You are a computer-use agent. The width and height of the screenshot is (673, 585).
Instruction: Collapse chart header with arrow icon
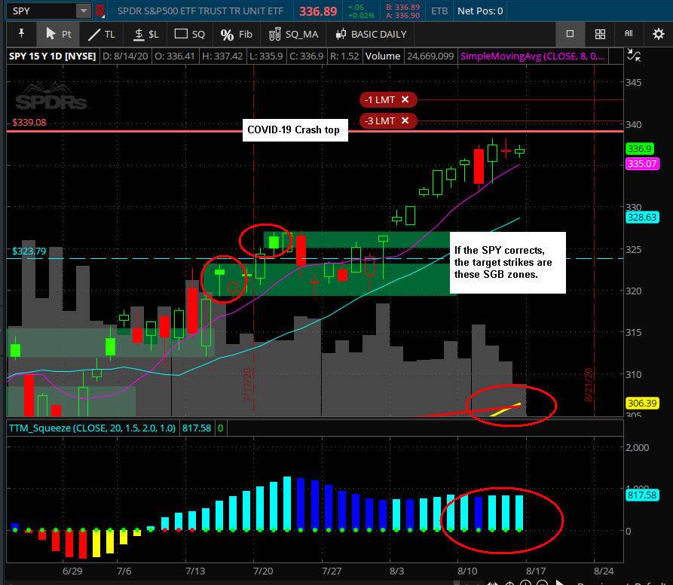click(634, 55)
